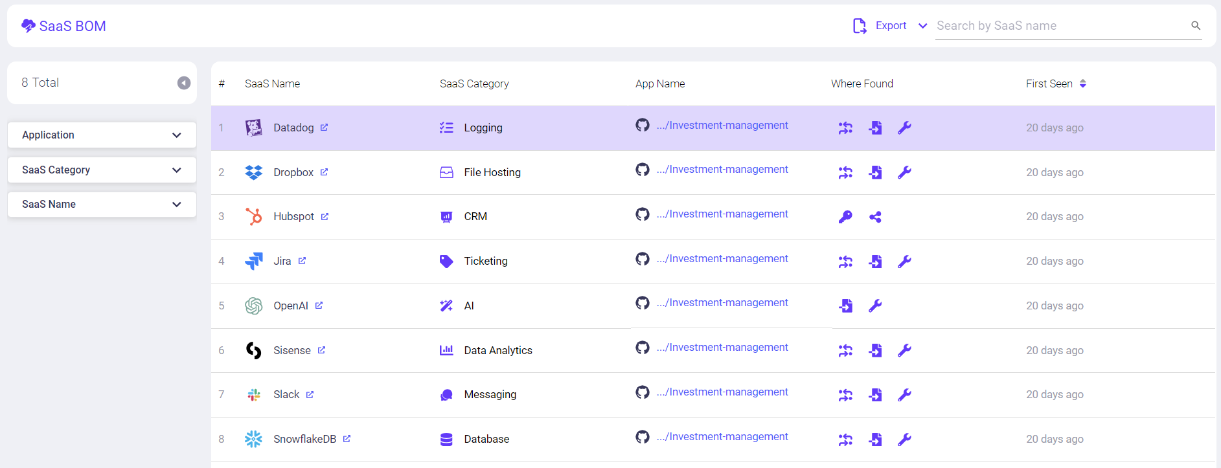
Task: Open Investment-management link in Datadog row
Action: coord(722,126)
